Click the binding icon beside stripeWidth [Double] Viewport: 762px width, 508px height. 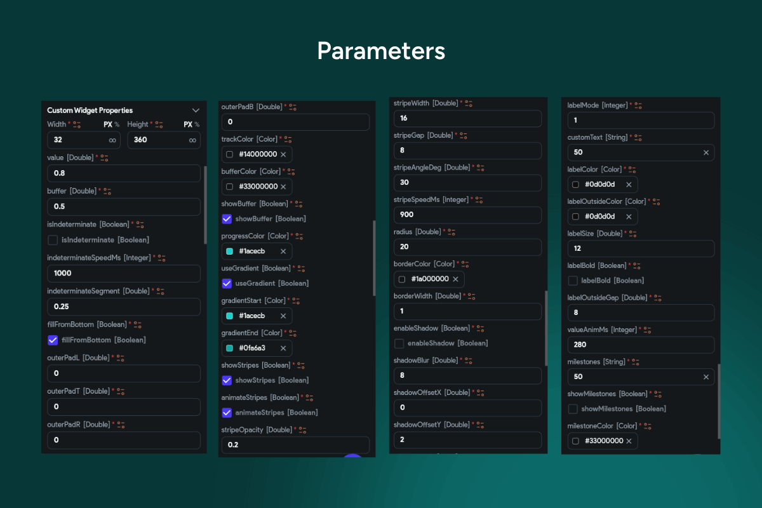(469, 103)
